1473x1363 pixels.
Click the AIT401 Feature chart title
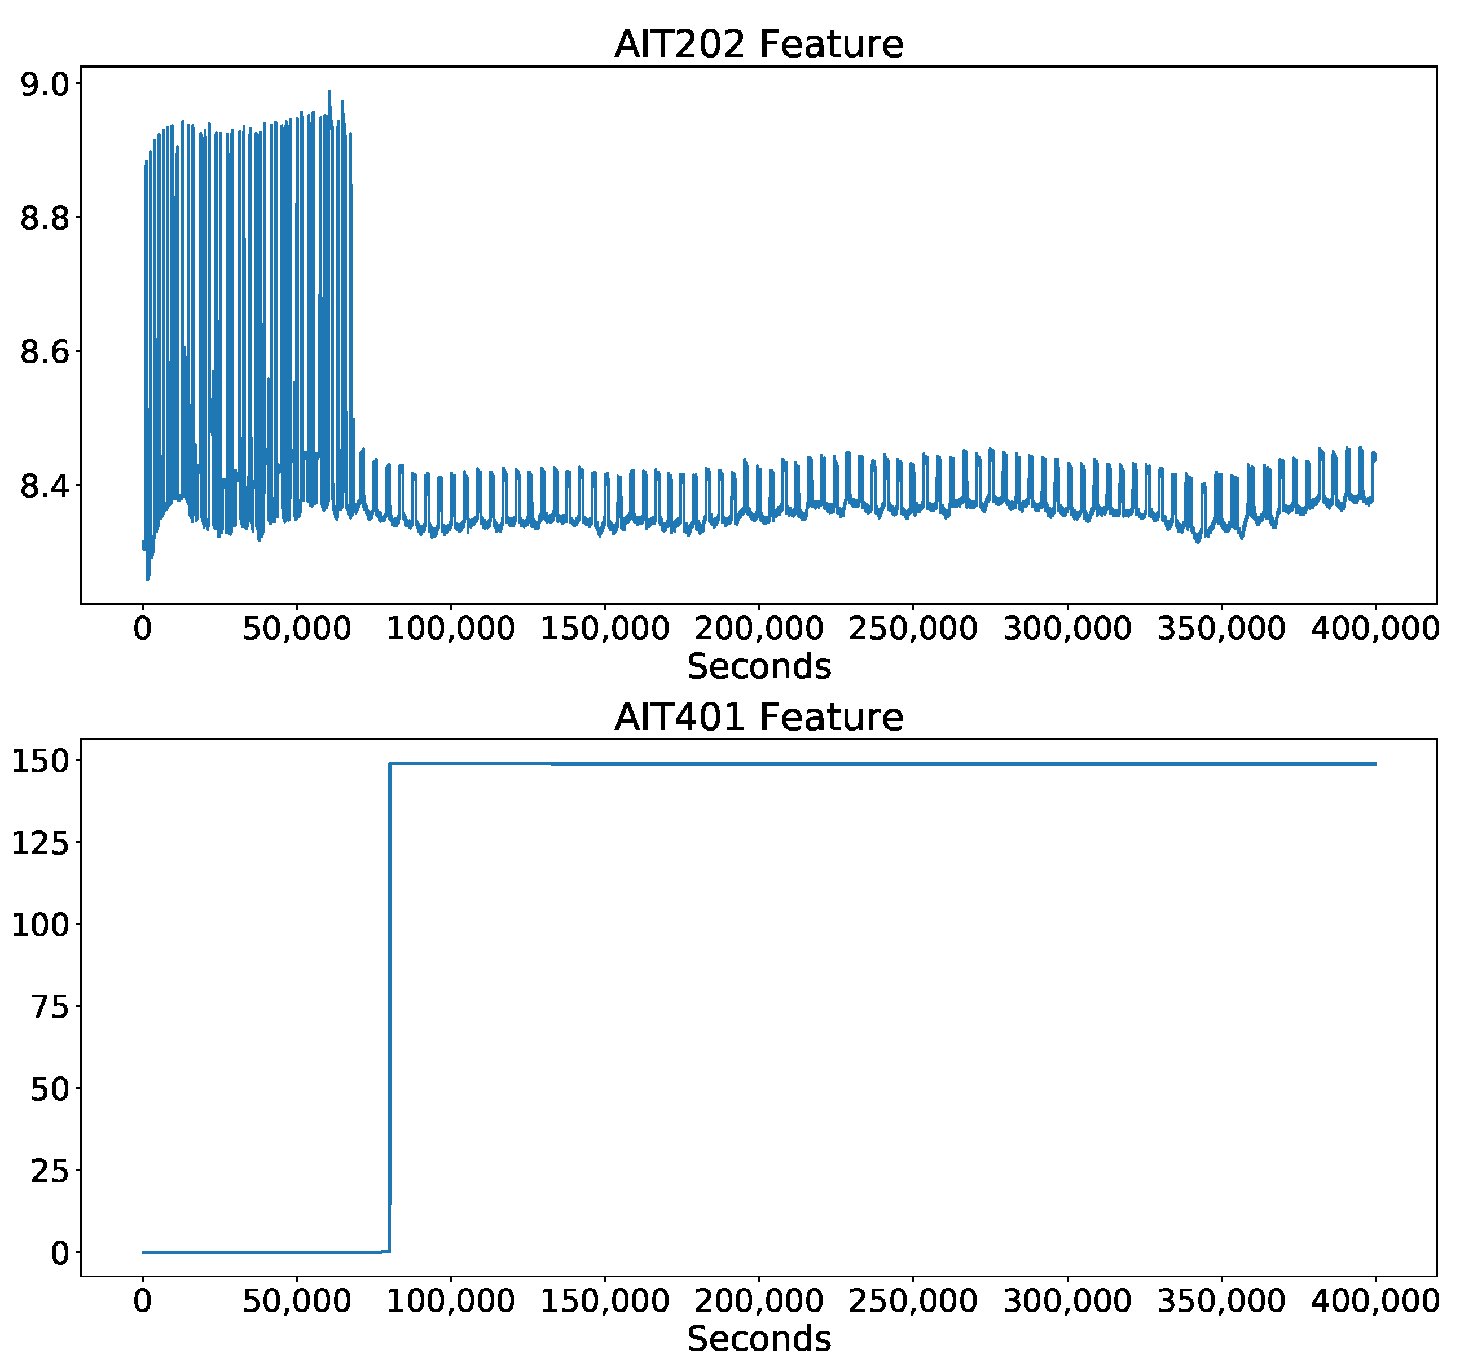tap(758, 717)
